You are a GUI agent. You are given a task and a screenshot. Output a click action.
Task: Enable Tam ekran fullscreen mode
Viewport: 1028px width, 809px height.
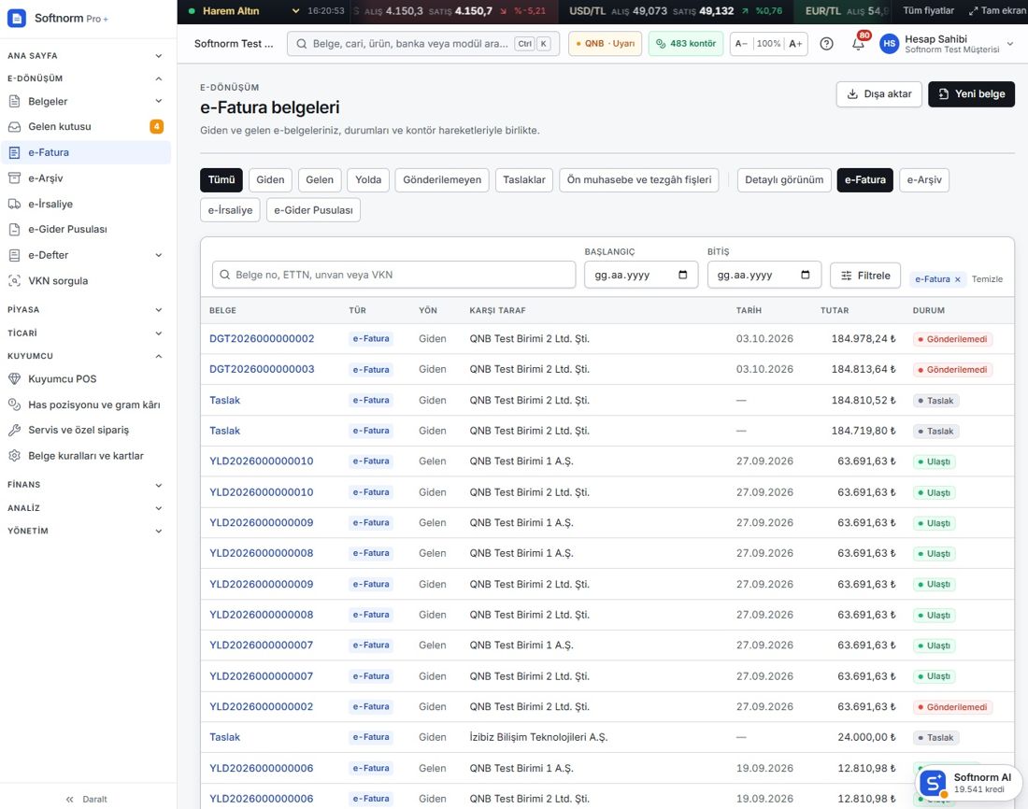click(x=996, y=10)
